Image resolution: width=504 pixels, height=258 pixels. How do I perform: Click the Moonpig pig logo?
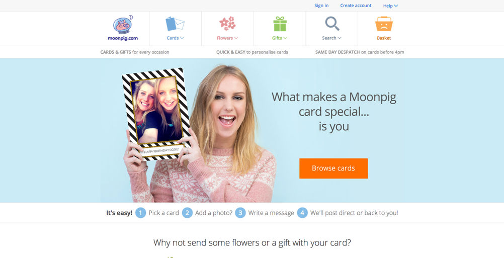pos(123,25)
